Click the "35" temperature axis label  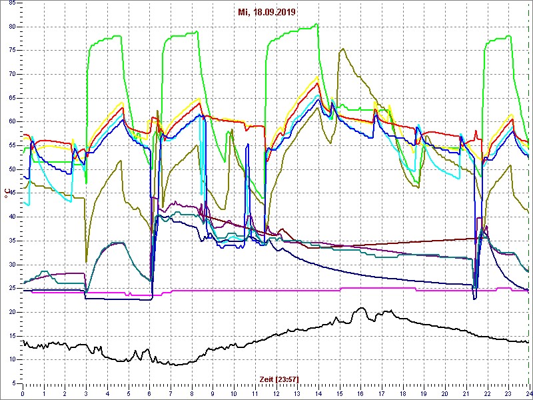point(12,241)
